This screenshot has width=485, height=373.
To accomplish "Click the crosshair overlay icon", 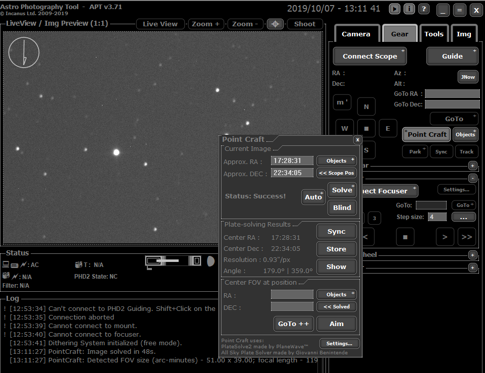I will click(x=275, y=24).
